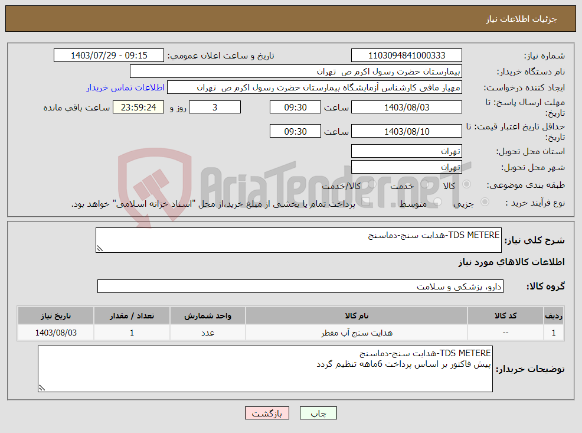582x433 pixels.
Task: Click response deadline date 1403/08/03 field
Action: 407,108
